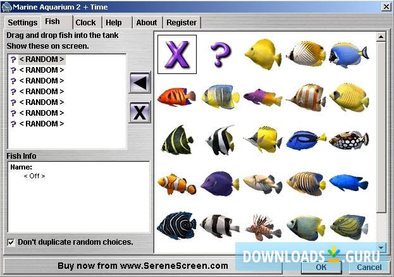The height and width of the screenshot is (277, 394).
Task: Select the blue regal tang with yellow tail
Action: click(306, 140)
